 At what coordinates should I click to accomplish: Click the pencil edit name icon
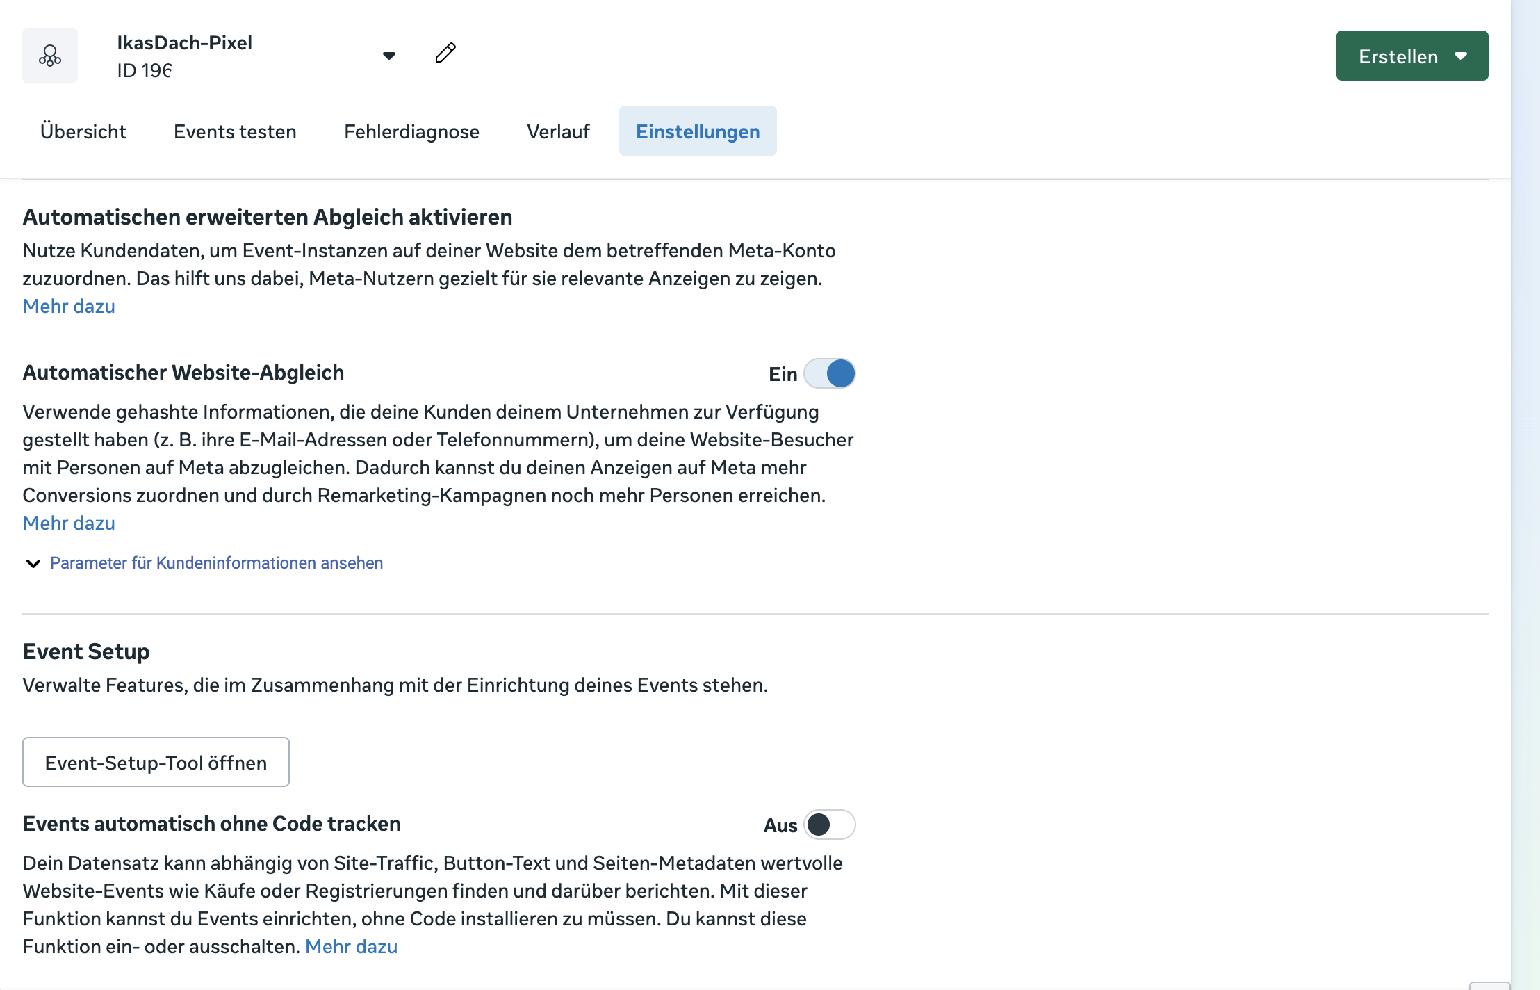pyautogui.click(x=445, y=53)
